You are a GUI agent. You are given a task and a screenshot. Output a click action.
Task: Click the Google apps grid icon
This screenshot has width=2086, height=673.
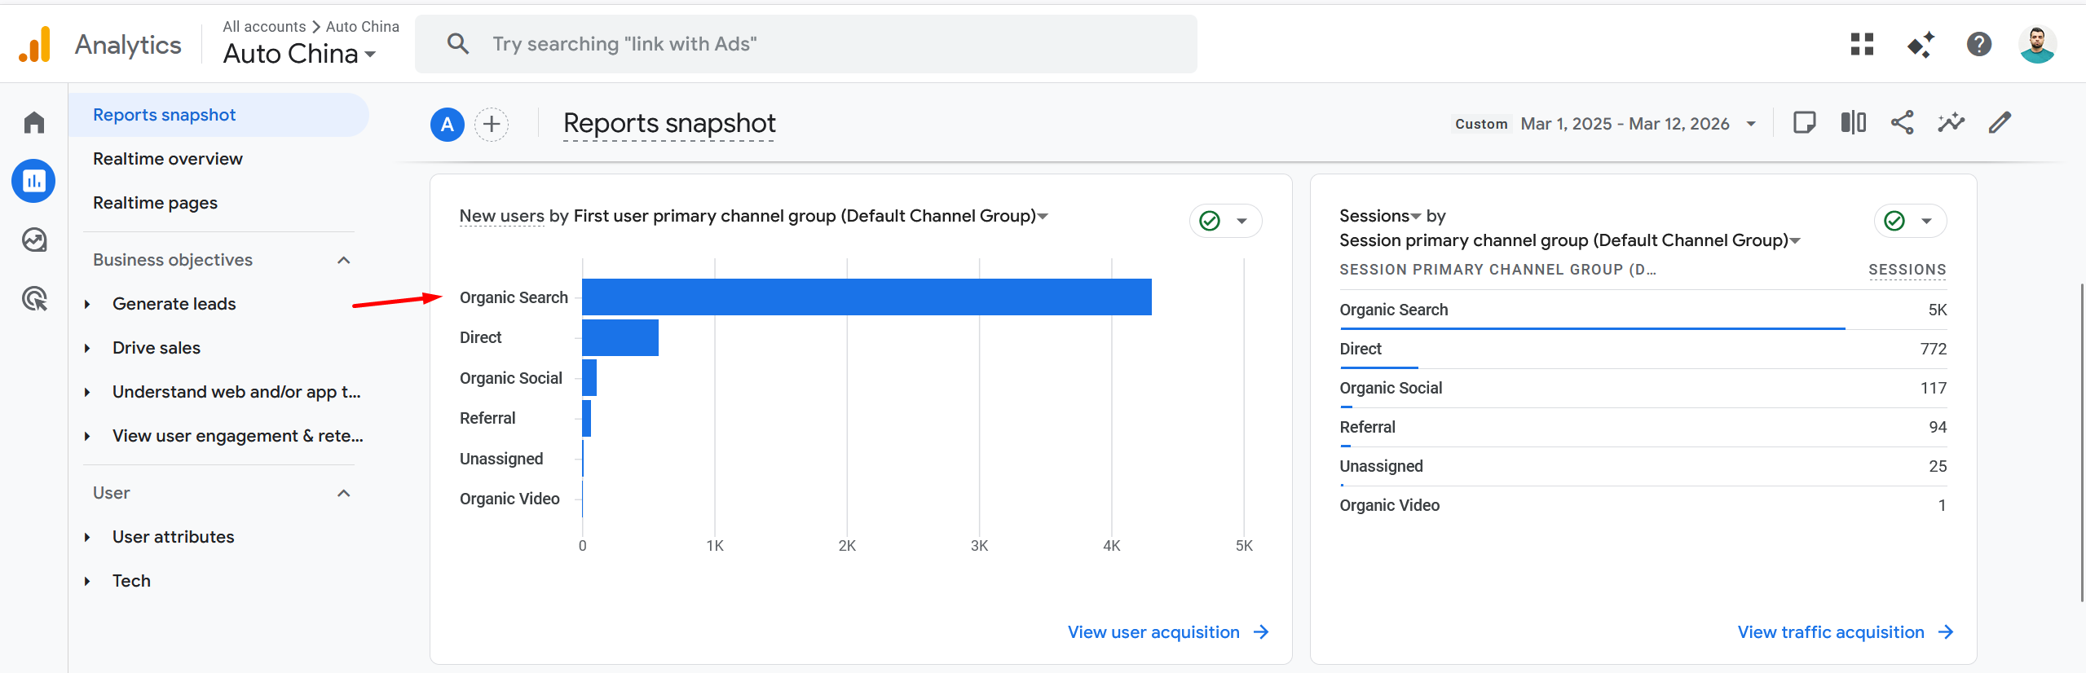coord(1862,44)
